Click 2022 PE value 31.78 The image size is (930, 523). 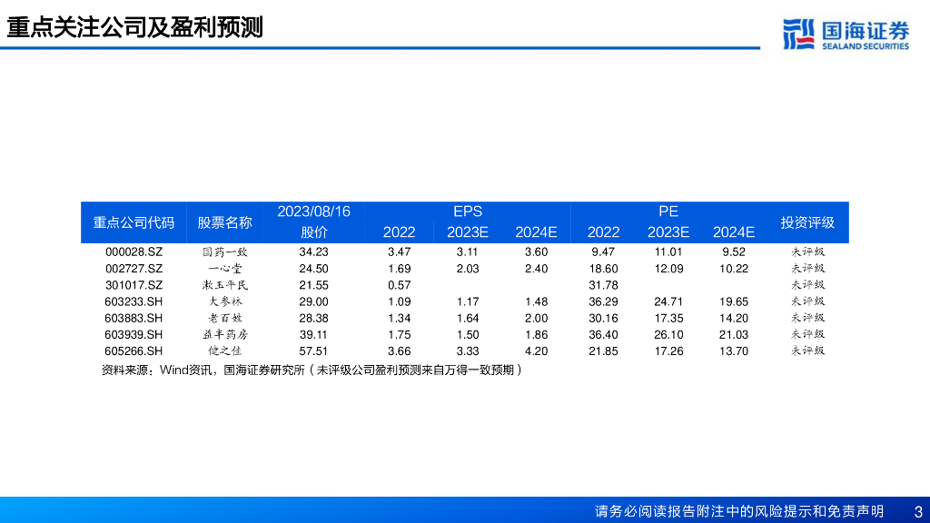coord(603,285)
